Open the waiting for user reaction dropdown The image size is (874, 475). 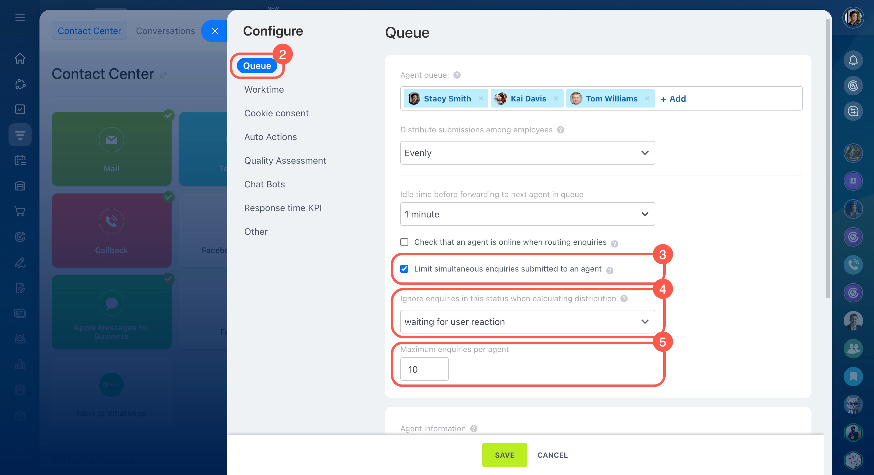pyautogui.click(x=527, y=322)
